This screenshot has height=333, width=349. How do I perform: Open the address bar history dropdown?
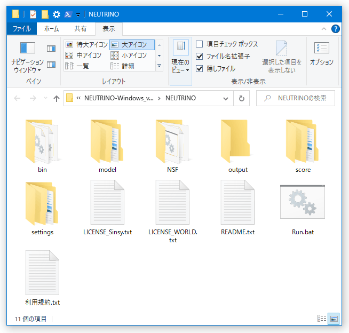tap(226, 98)
